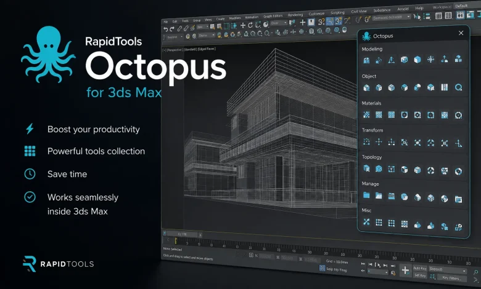Click the Perspective viewport label
The width and height of the screenshot is (481, 289).
175,50
